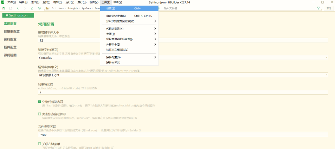Open the 查找(I) menu
This screenshot has height=149, width=335.
46,2
